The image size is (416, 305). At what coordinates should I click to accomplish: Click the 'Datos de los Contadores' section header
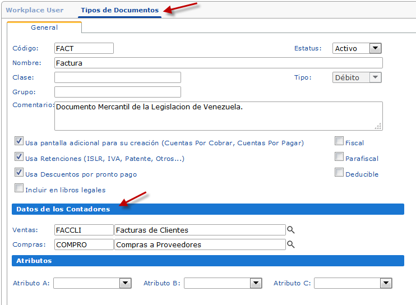pos(208,209)
